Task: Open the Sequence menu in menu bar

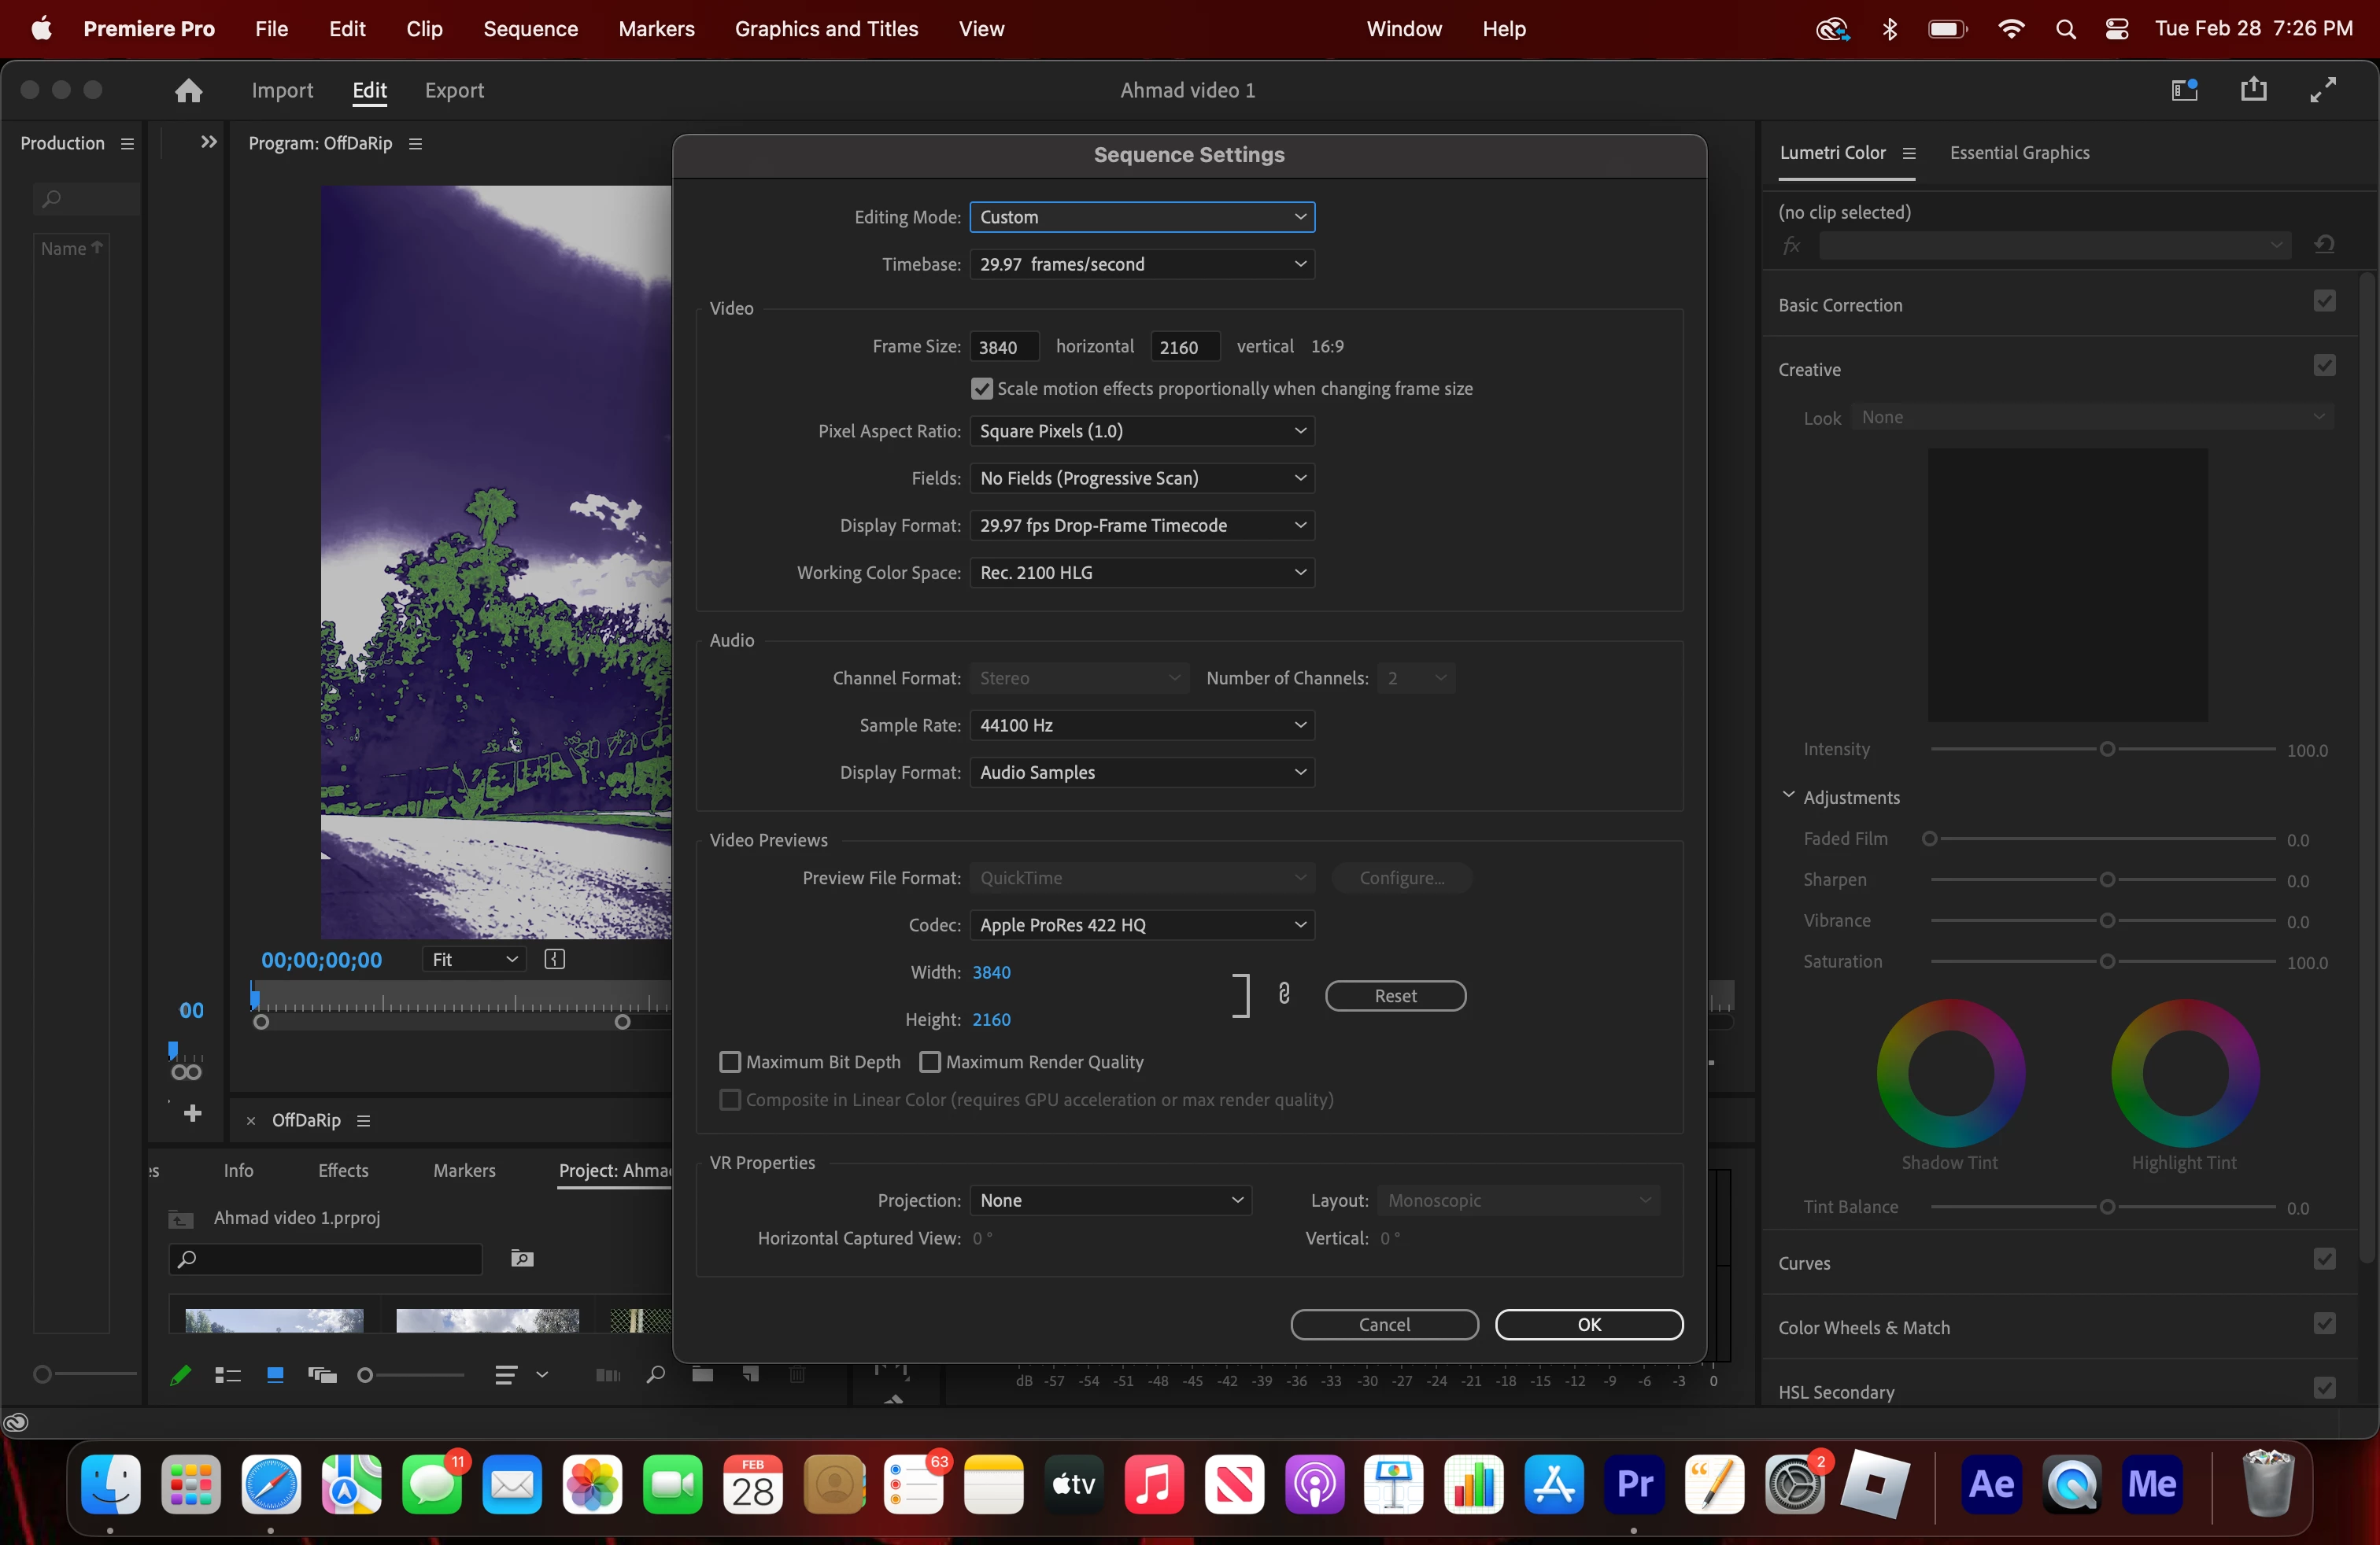Action: click(x=530, y=29)
